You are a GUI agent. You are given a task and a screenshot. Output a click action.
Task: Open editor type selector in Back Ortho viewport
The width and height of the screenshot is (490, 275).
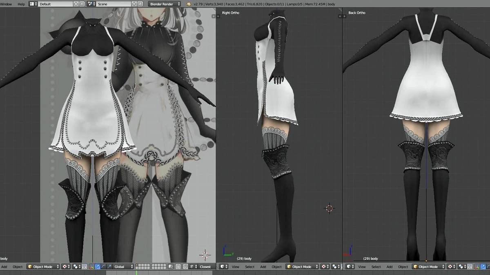pos(350,267)
